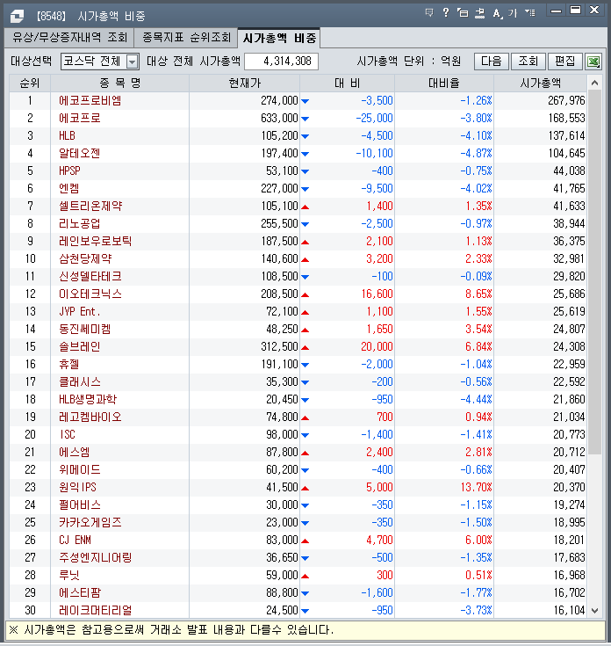The height and width of the screenshot is (646, 611).
Task: Select stock 동진쎄미켐
Action: [x=85, y=330]
